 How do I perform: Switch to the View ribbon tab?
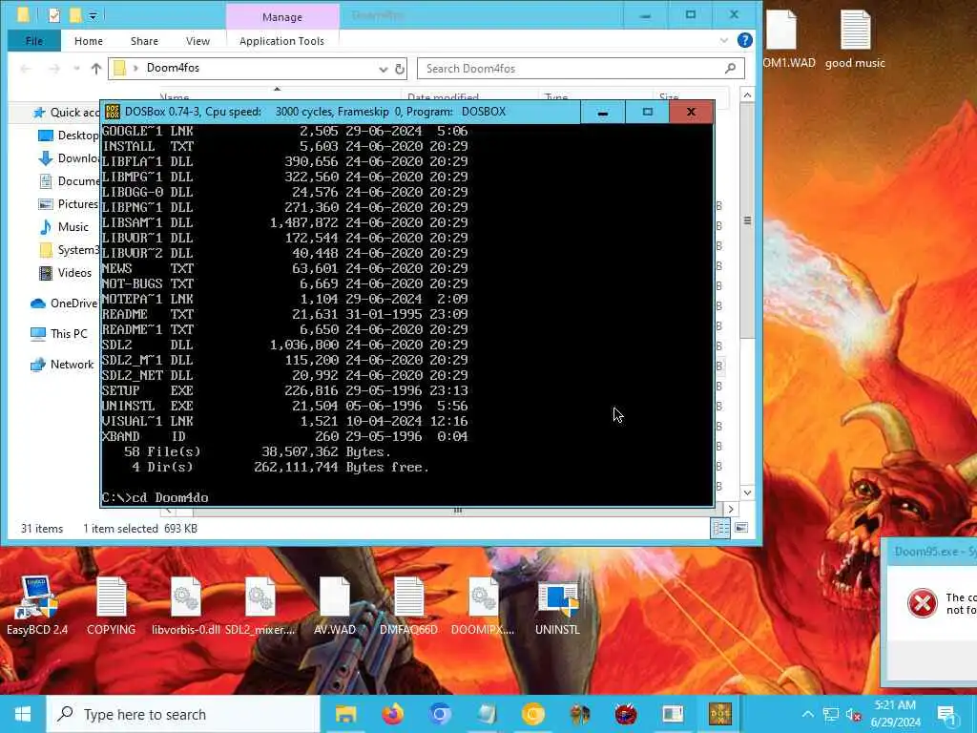click(x=197, y=41)
